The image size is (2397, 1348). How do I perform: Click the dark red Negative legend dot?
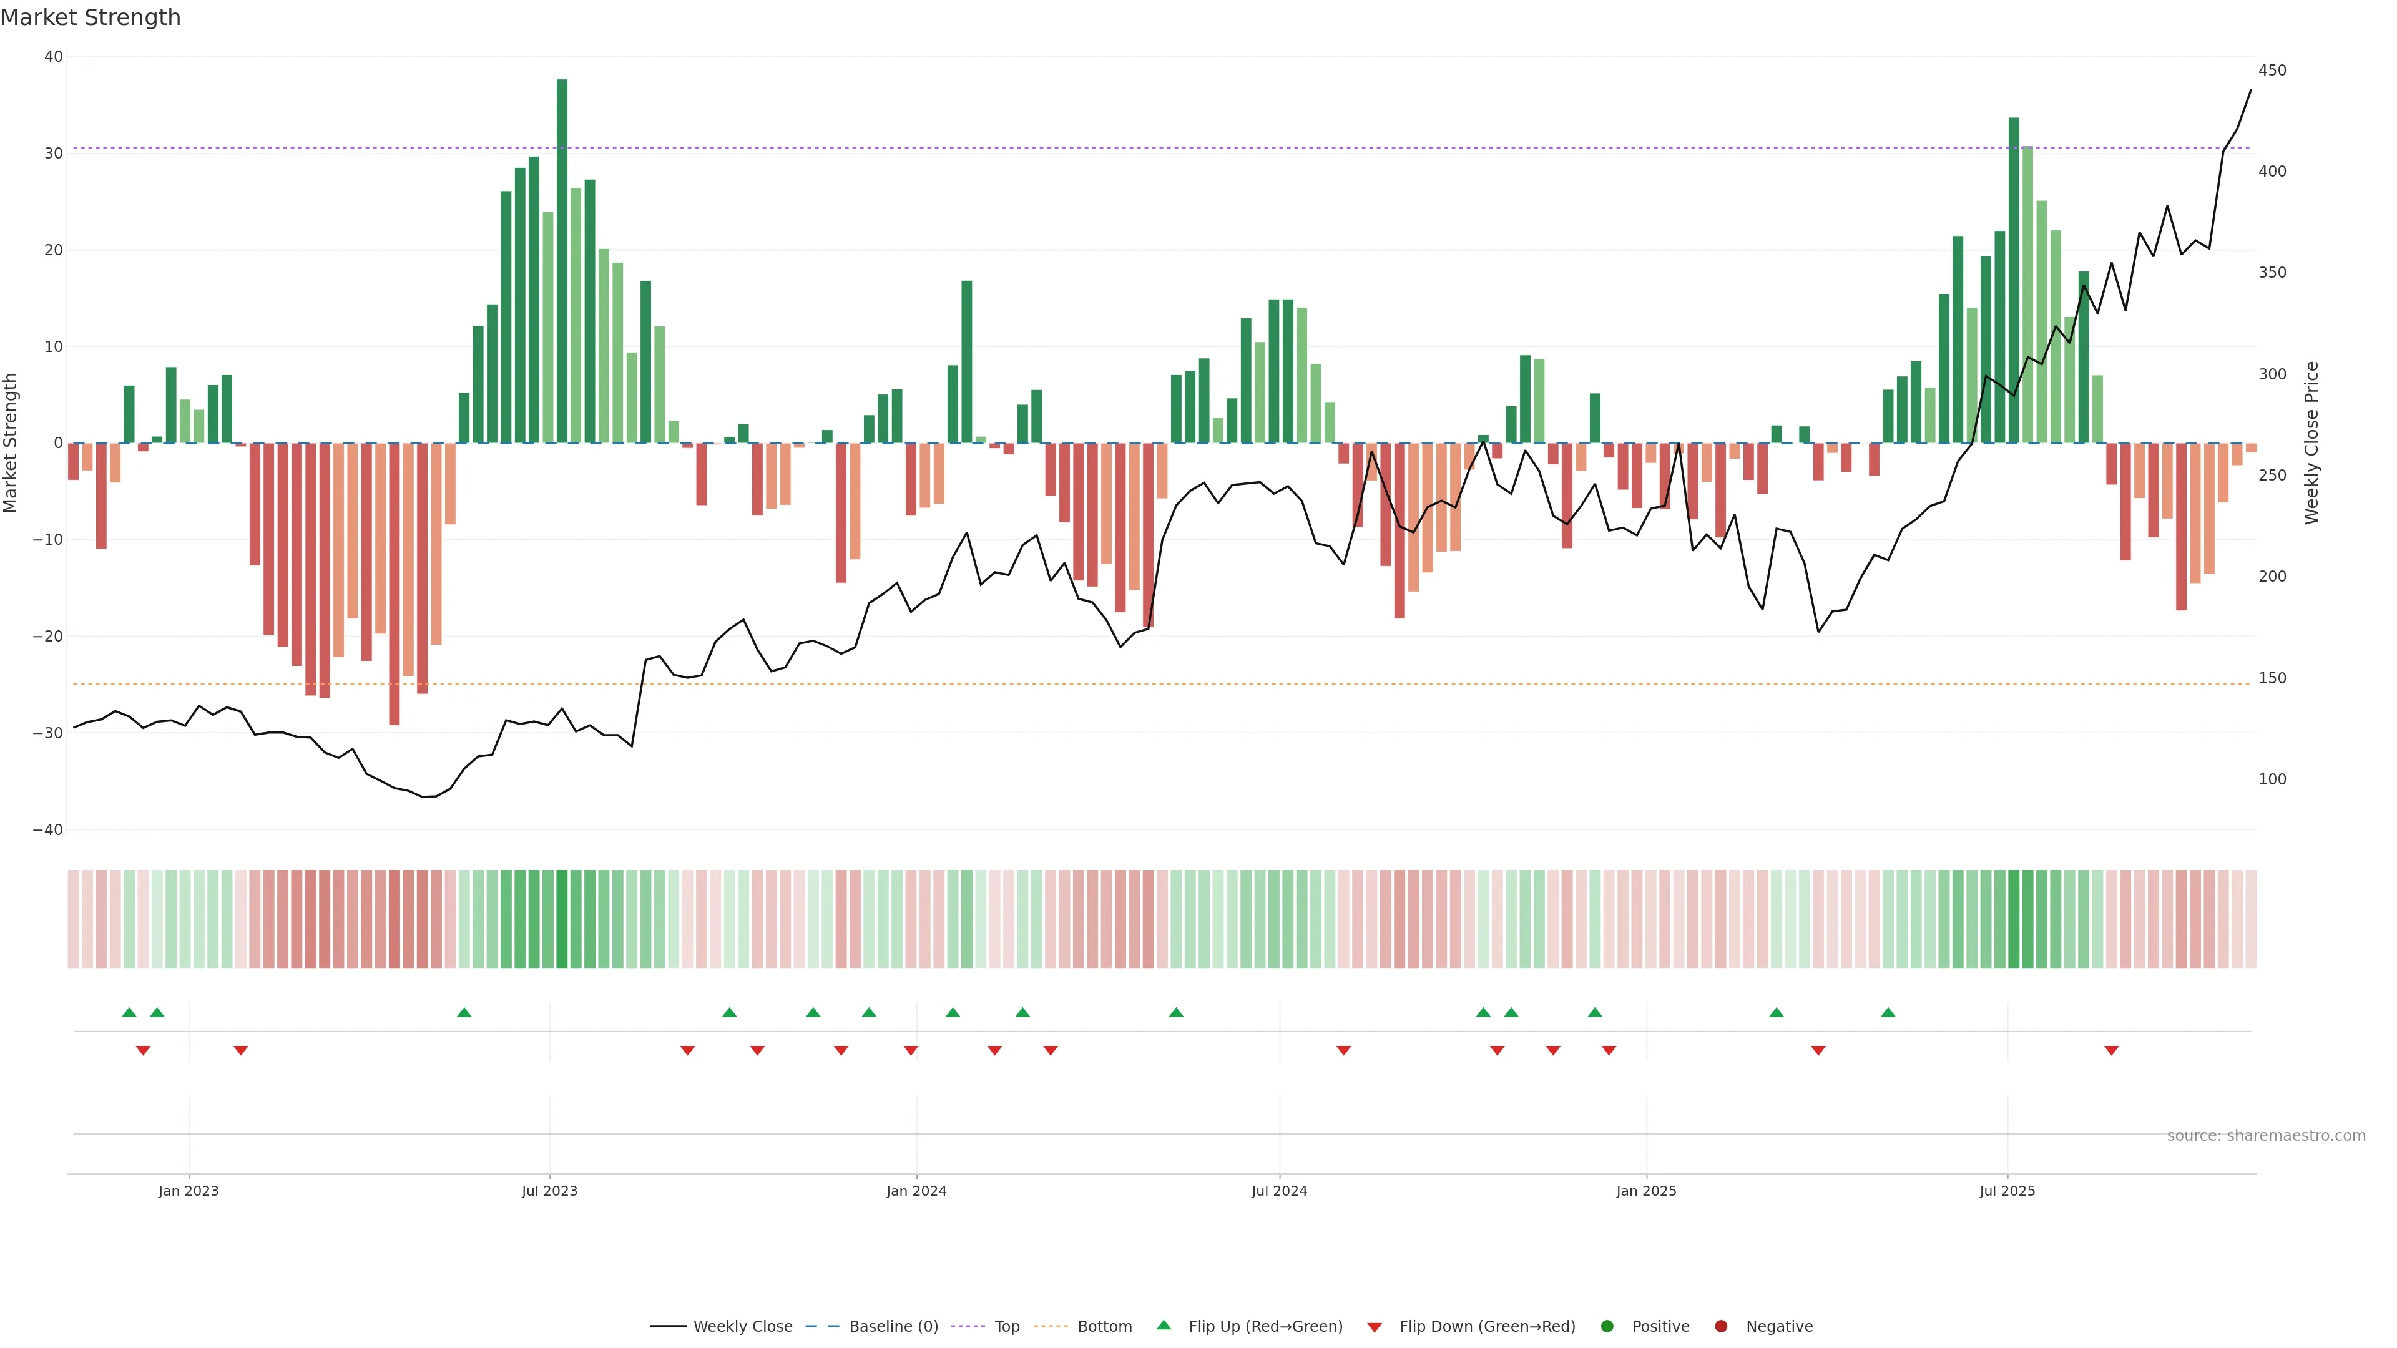[x=1720, y=1327]
